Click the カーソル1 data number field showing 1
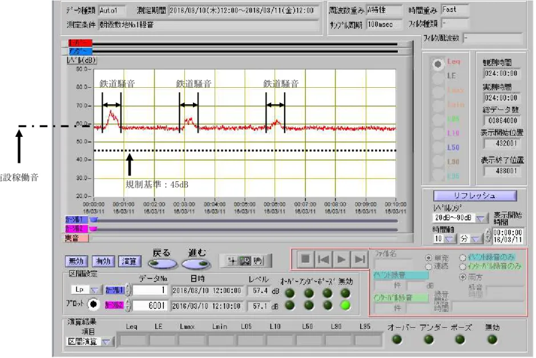This screenshot has height=358, width=536. 150,290
